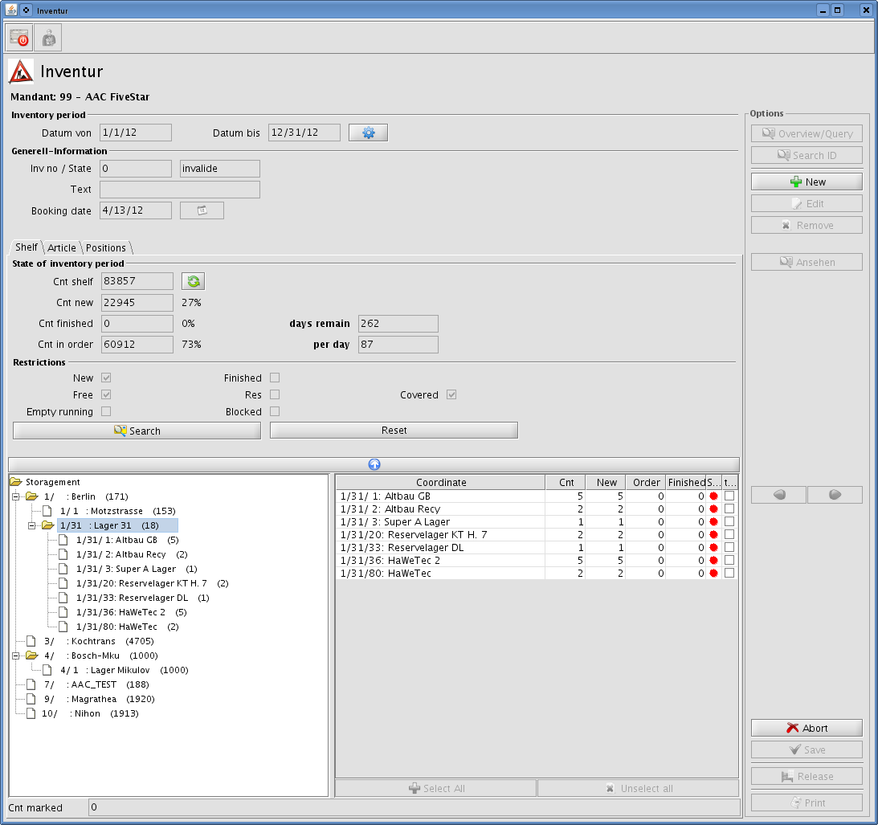Click the green refresh icon beside Cnt shelf

pos(193,280)
